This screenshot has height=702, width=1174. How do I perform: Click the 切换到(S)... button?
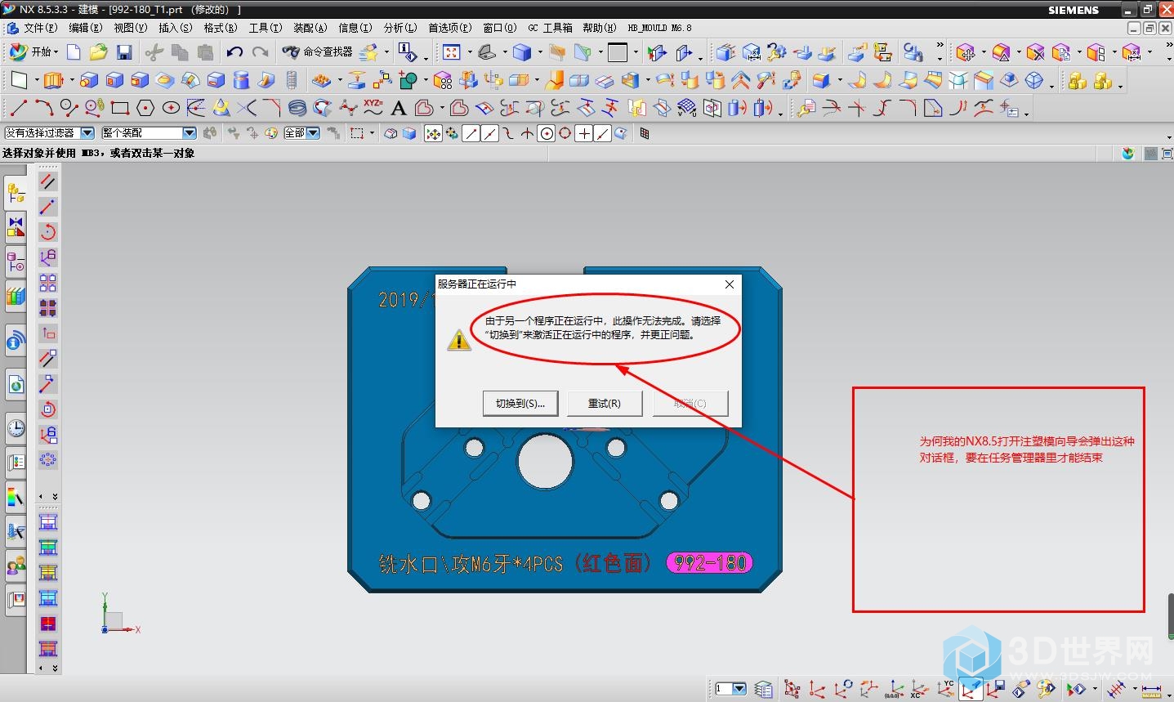coord(520,403)
